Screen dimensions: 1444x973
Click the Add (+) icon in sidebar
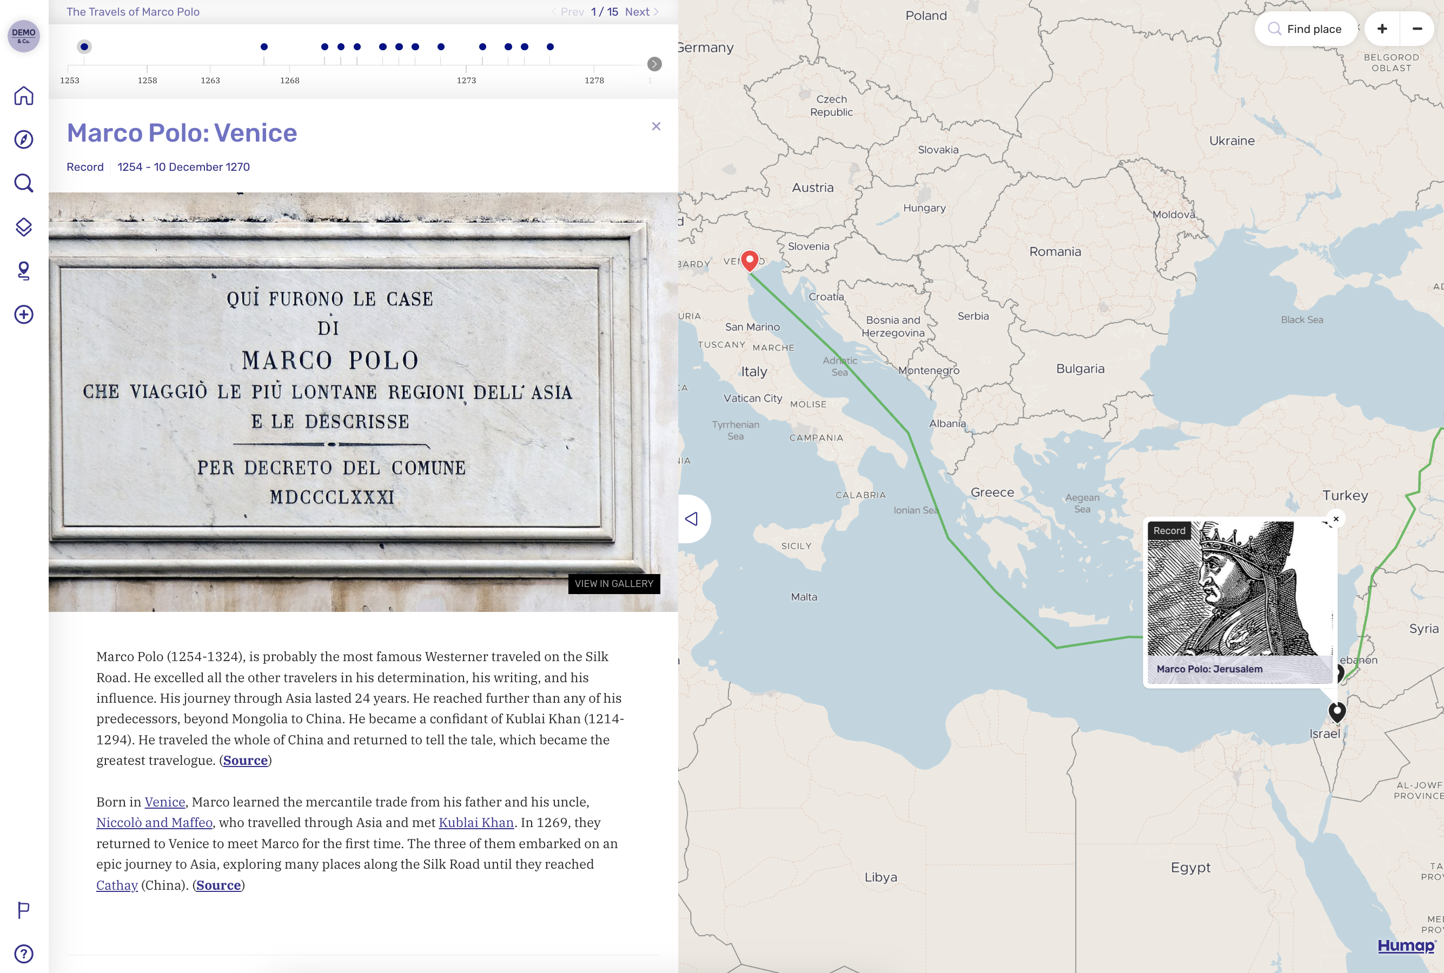coord(23,314)
